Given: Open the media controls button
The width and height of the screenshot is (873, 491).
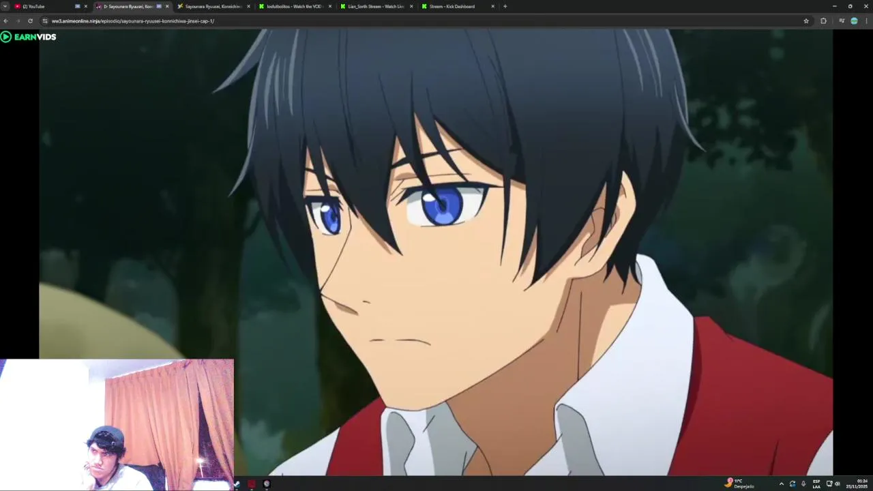Looking at the screenshot, I should pyautogui.click(x=842, y=20).
